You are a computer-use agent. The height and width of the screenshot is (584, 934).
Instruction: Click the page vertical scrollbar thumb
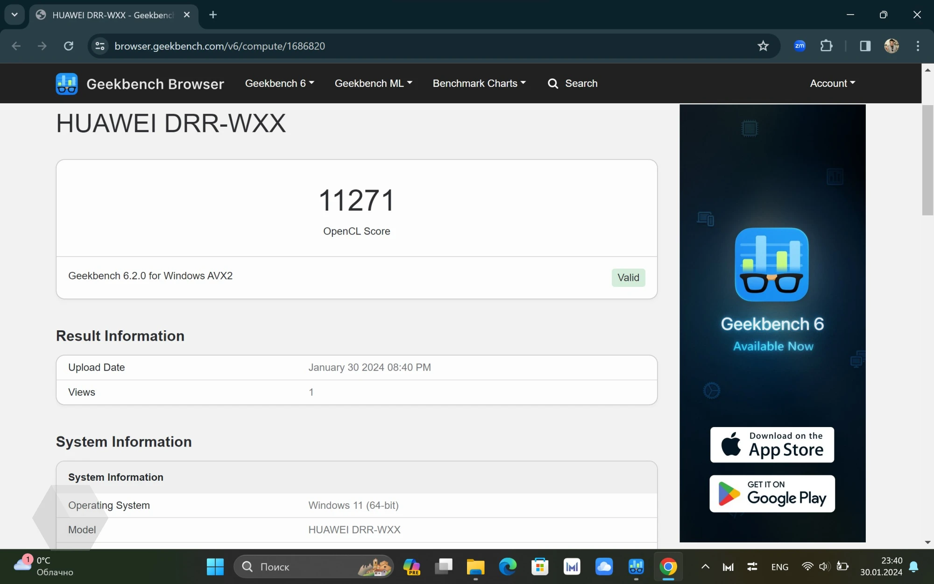pos(927,160)
